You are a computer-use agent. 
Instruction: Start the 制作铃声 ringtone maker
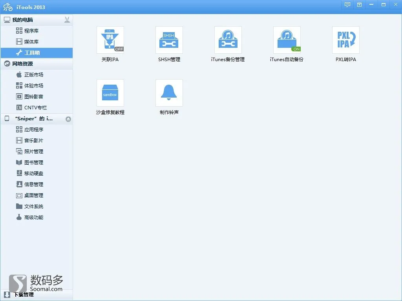click(x=169, y=92)
